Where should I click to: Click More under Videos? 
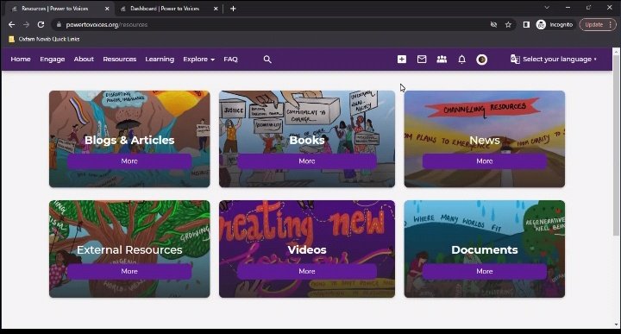(307, 271)
